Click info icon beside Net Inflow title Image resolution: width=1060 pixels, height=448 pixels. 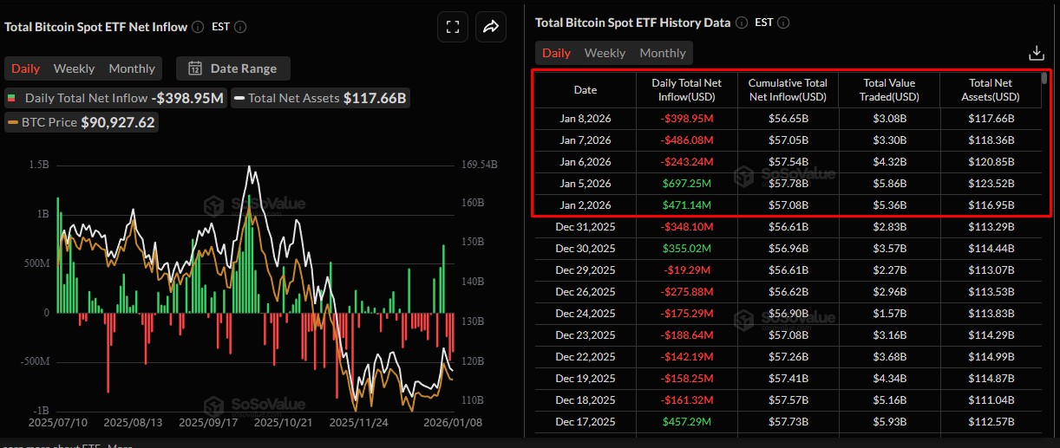[198, 27]
